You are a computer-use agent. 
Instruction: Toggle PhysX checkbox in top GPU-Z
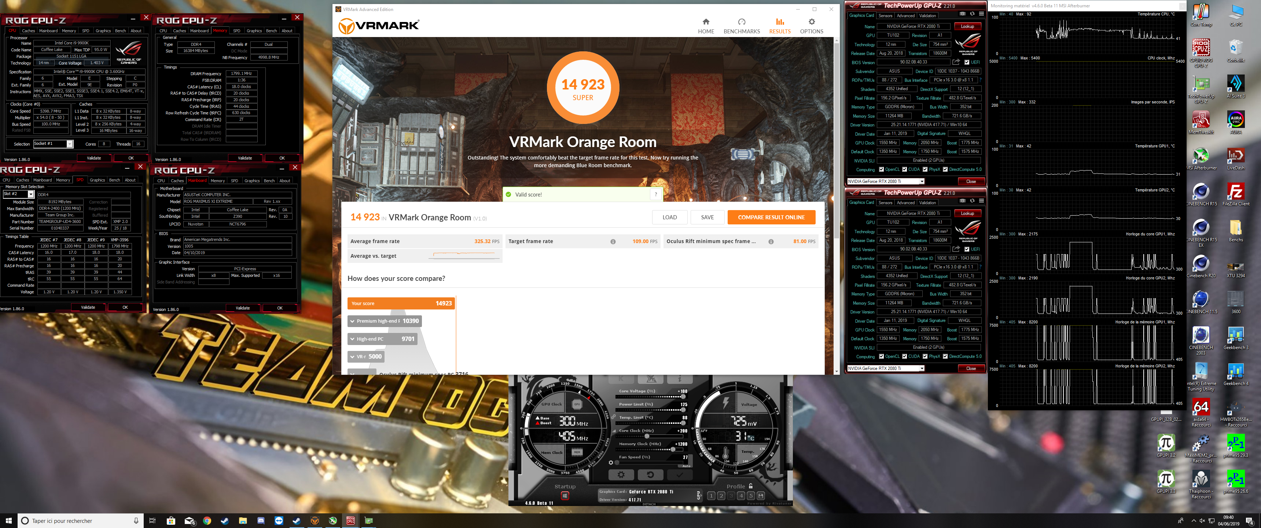point(925,169)
